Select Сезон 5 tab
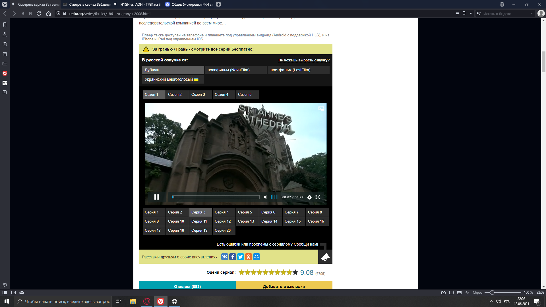 pos(247,94)
